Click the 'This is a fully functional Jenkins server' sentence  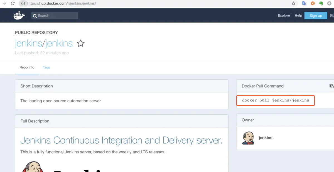coord(93,152)
